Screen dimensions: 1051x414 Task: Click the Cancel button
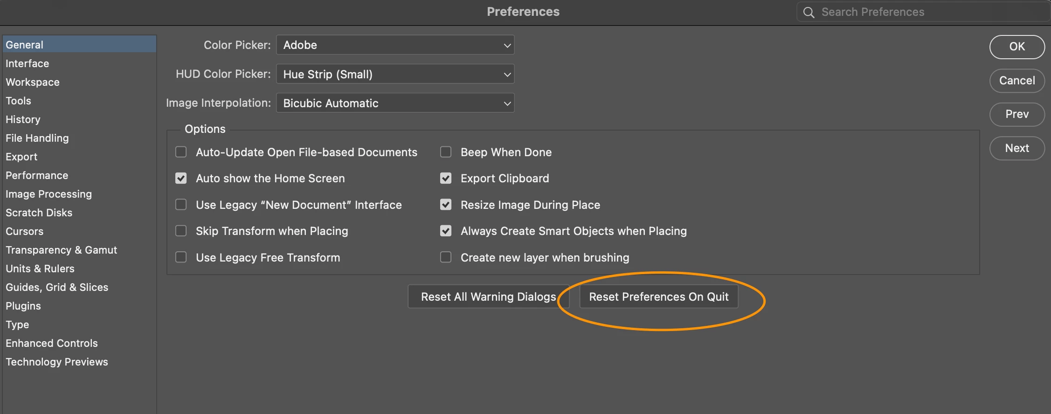click(1017, 81)
